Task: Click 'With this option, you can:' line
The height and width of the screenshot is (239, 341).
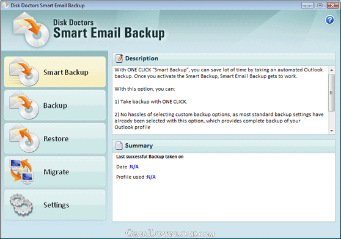Action: [145, 89]
